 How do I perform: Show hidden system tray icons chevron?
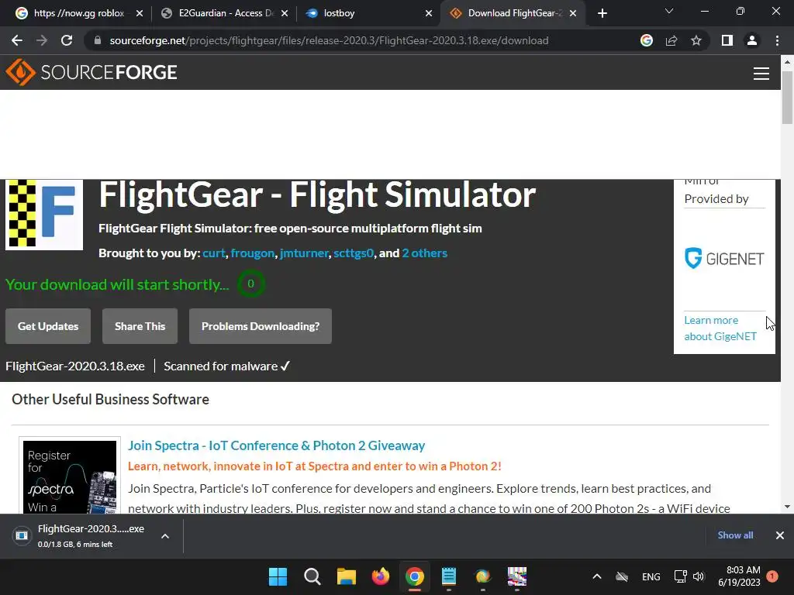pos(597,576)
